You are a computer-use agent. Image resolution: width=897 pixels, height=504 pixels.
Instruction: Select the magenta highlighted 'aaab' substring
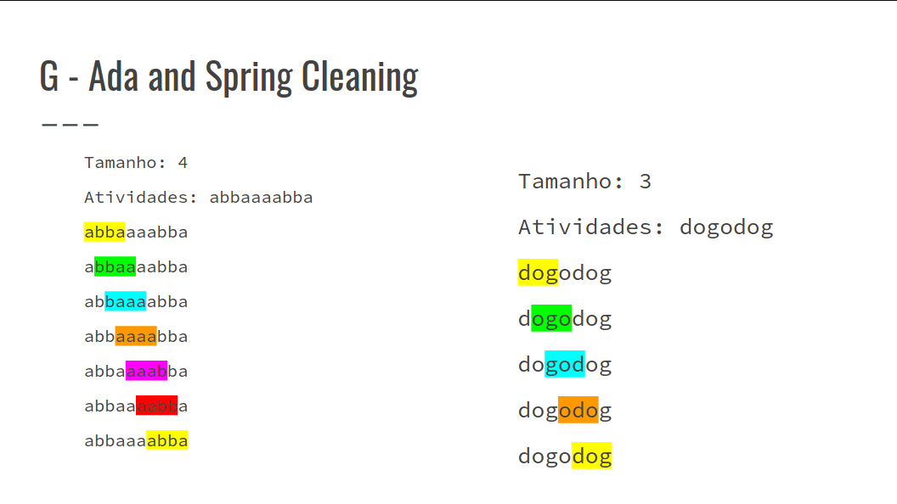click(146, 371)
